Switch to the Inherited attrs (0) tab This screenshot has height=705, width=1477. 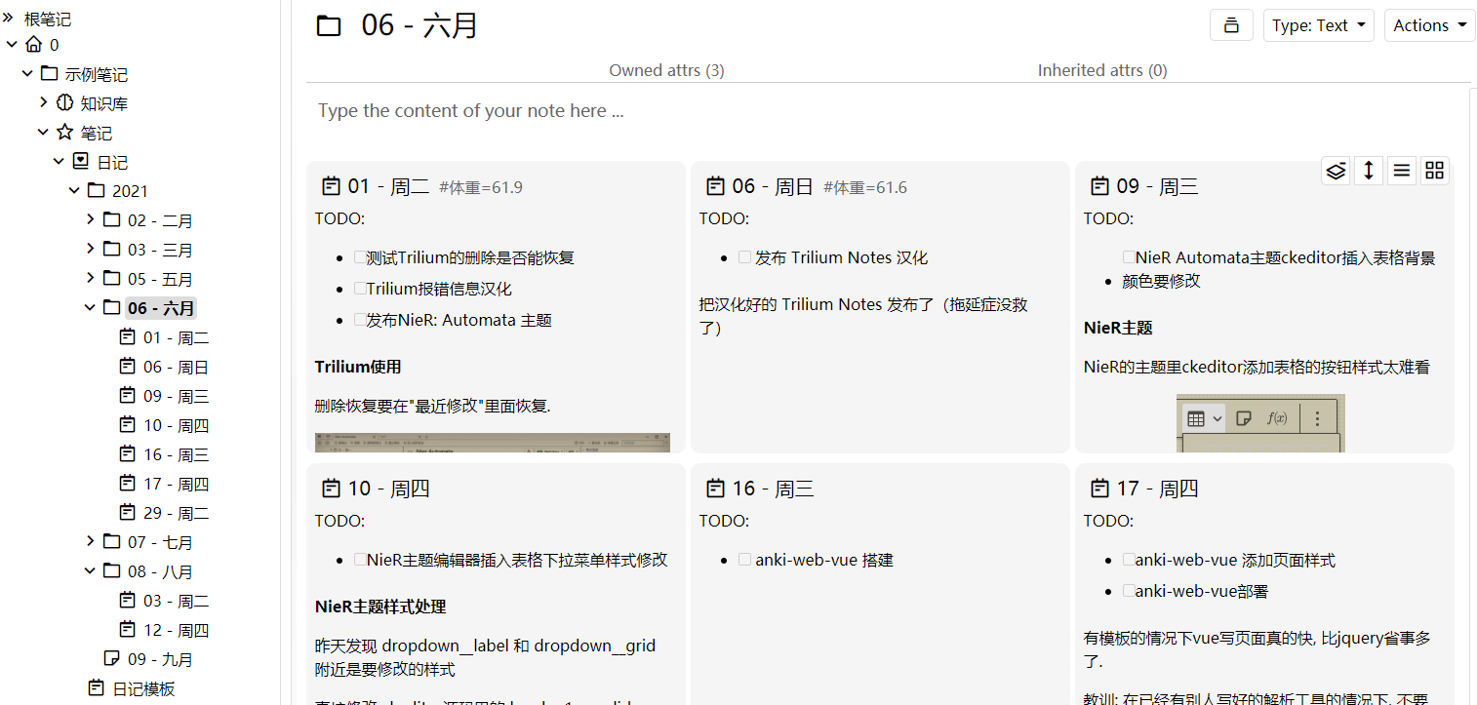[1102, 70]
